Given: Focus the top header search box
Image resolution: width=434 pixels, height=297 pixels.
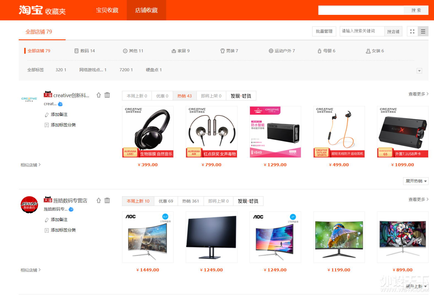Looking at the screenshot, I should pyautogui.click(x=361, y=10).
